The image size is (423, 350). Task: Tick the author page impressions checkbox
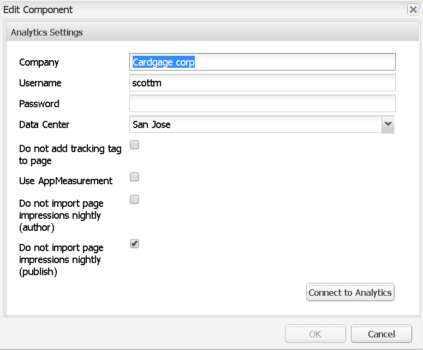134,199
